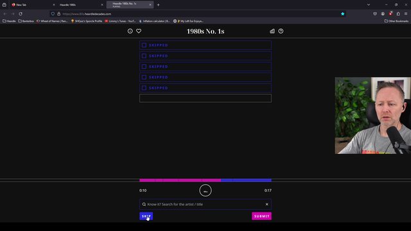Screen dimensions: 411x231
Task: Open the SHQuiz's Sporcle Profile bookmark
Action: (x=87, y=21)
